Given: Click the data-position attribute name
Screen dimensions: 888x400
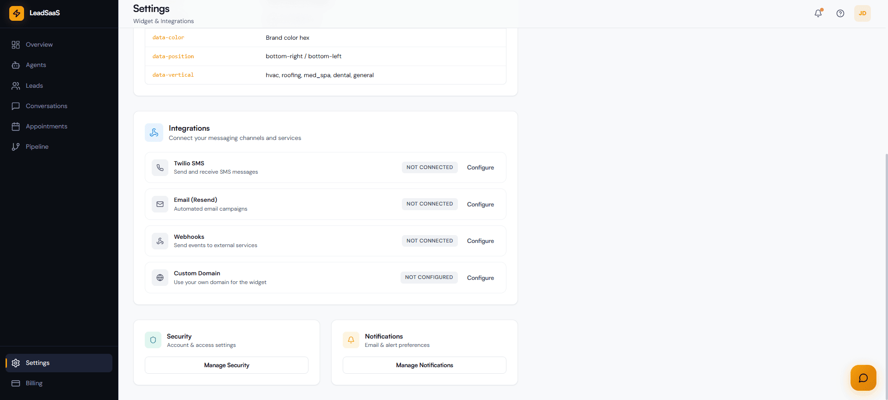Looking at the screenshot, I should [x=173, y=56].
